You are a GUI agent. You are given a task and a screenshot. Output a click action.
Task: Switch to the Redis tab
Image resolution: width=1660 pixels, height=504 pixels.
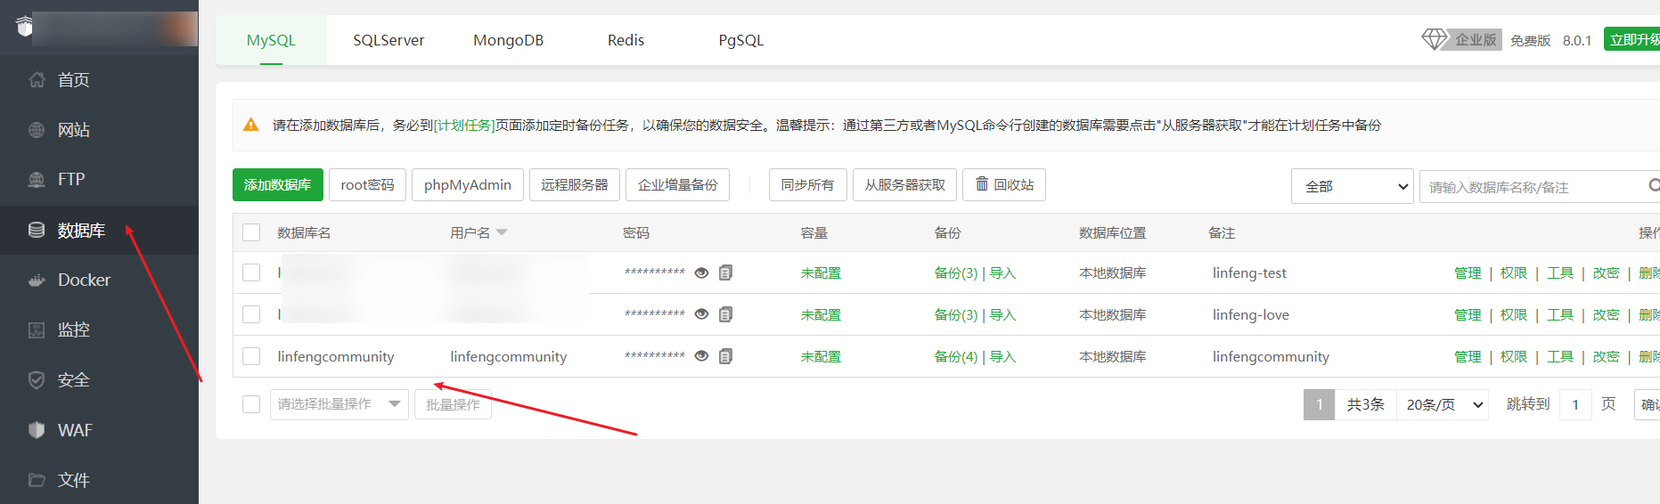tap(626, 40)
